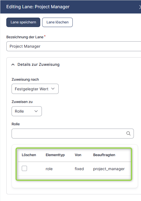Select the Von column header
141x201 pixels.
[x=78, y=155]
